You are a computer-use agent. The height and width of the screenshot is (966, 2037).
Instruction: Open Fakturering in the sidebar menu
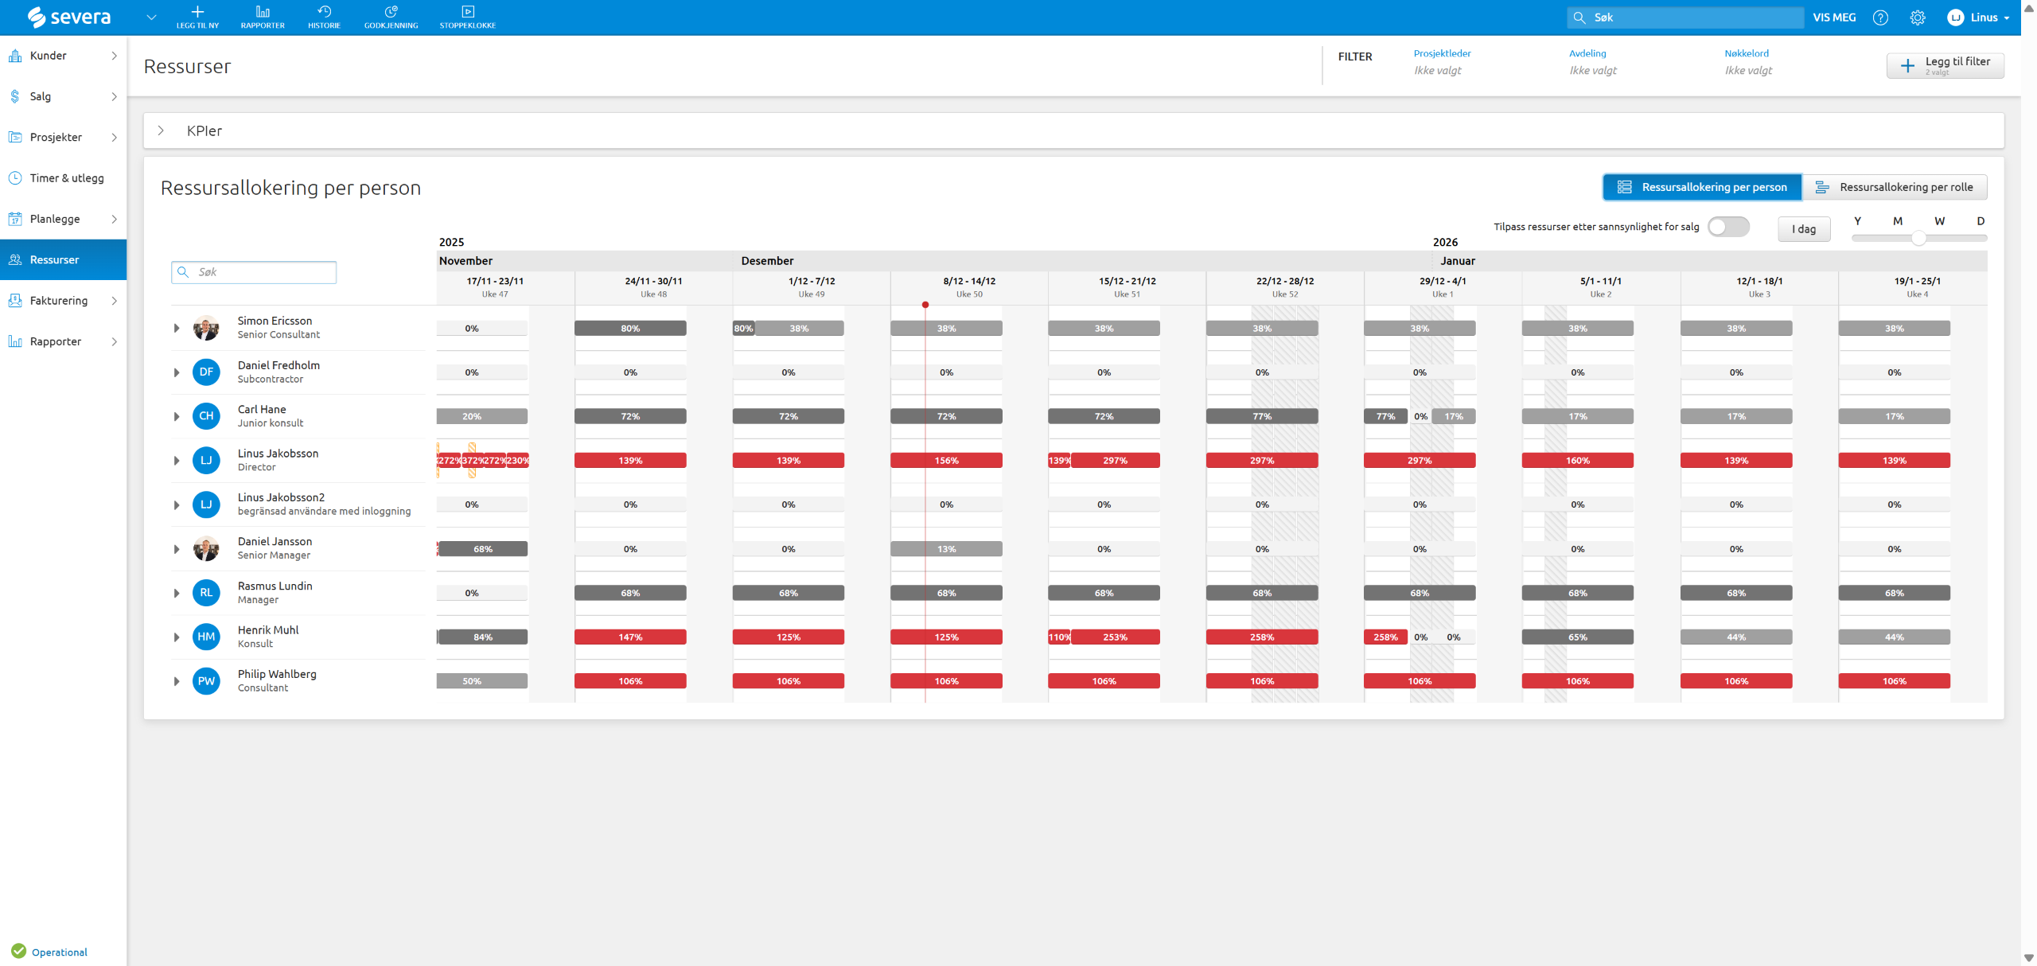click(59, 301)
